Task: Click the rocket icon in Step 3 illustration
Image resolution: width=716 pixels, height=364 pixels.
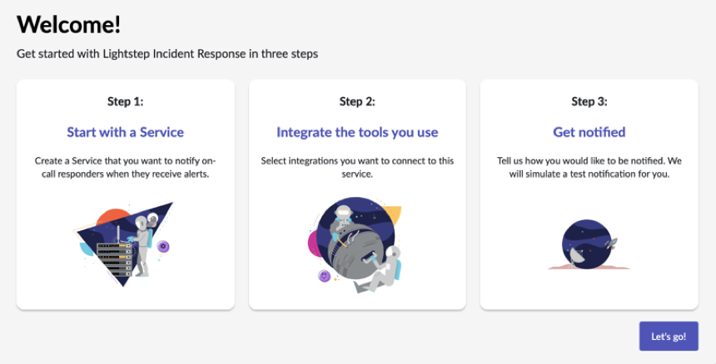Action: (x=611, y=244)
